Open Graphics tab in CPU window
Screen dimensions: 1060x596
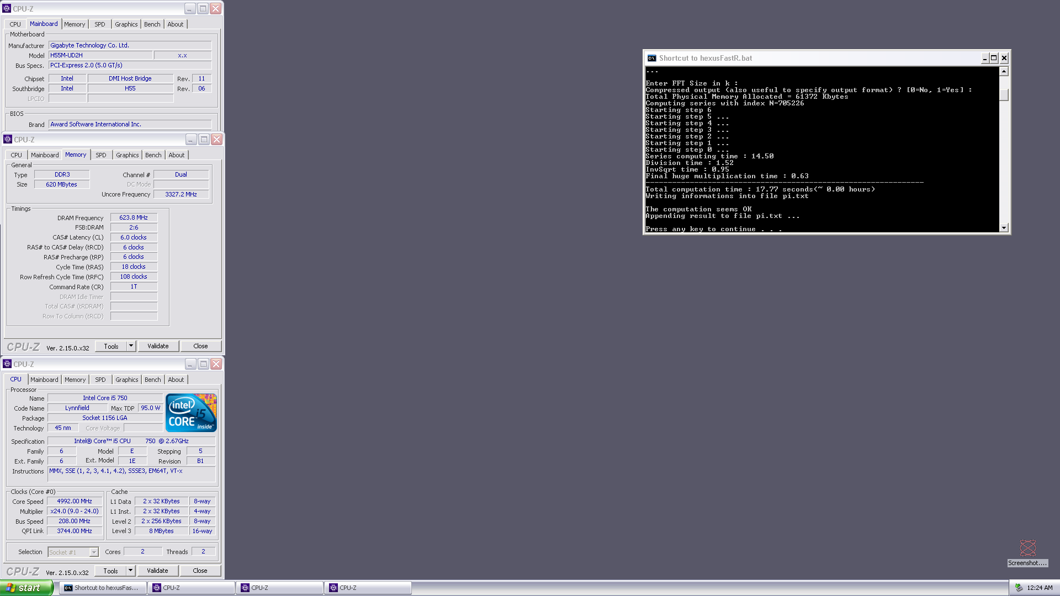point(127,380)
